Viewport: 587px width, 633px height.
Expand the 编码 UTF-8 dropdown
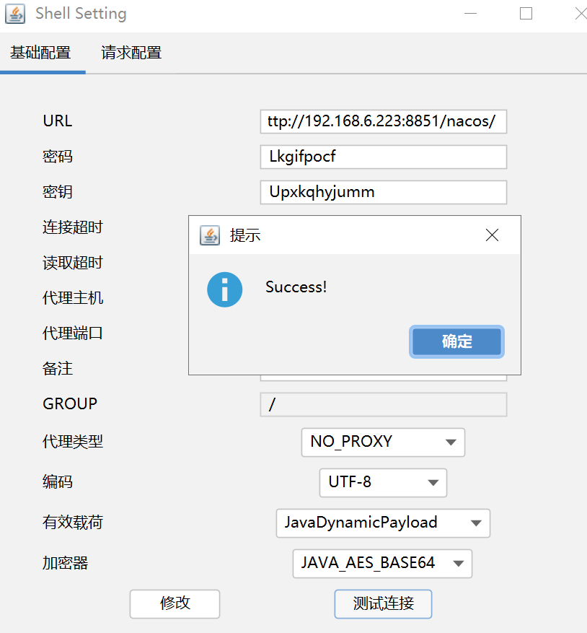click(383, 483)
